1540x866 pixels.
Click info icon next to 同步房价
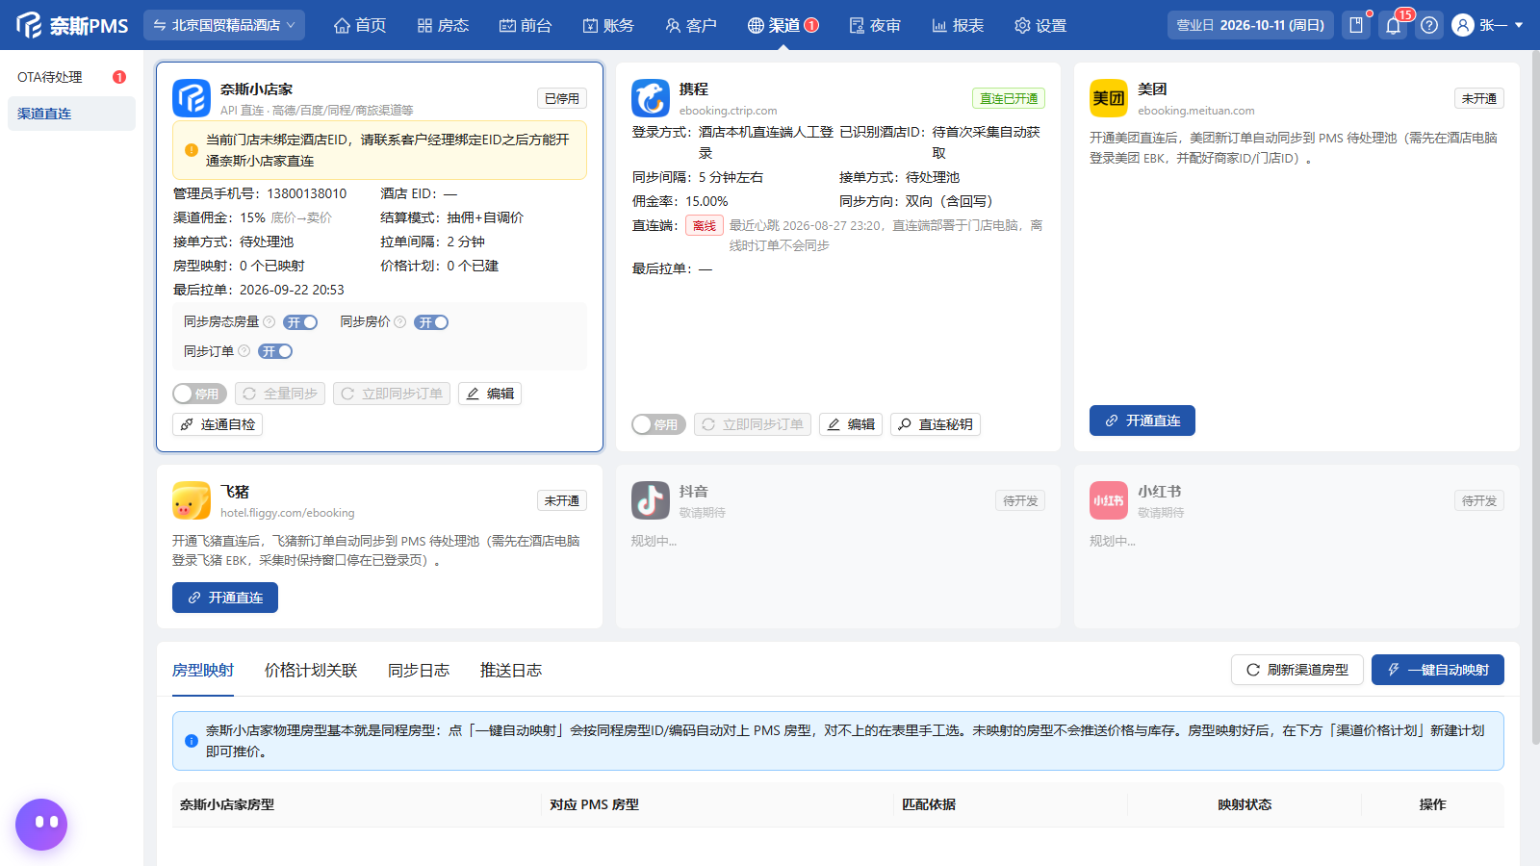tap(400, 322)
